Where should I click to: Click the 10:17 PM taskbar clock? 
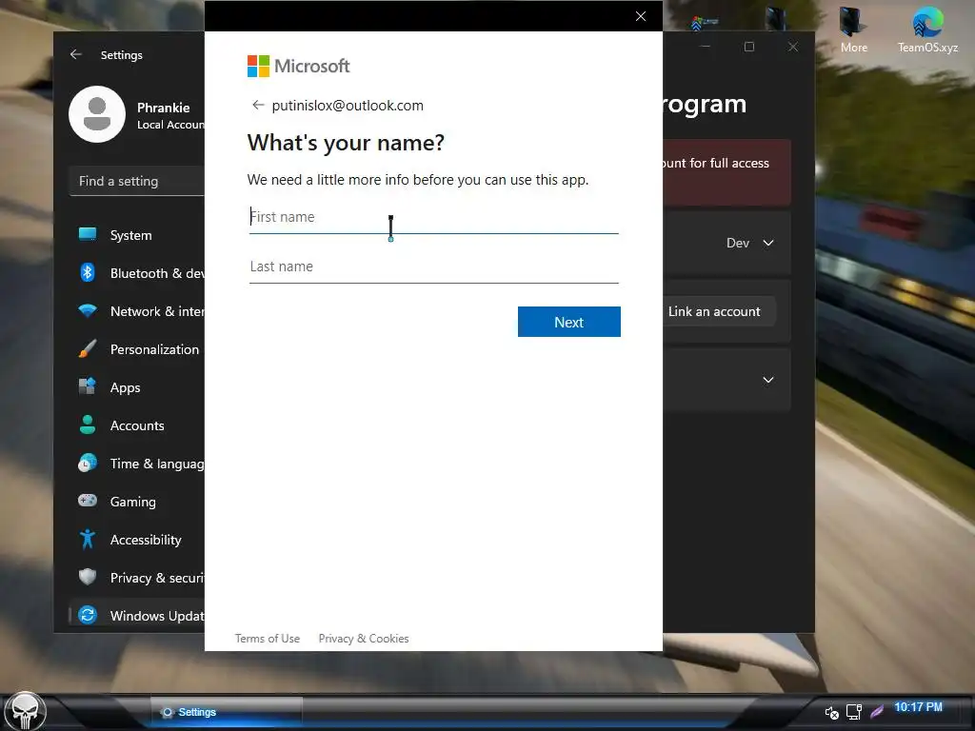point(918,707)
